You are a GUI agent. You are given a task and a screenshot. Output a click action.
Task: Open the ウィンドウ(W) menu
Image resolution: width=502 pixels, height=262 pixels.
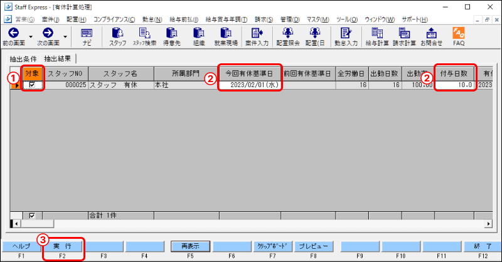click(380, 19)
